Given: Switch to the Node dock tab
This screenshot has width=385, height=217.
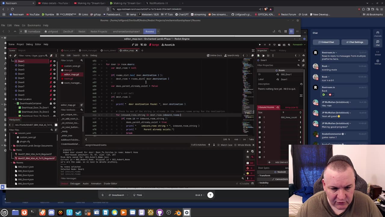Looking at the screenshot, I should [x=273, y=50].
